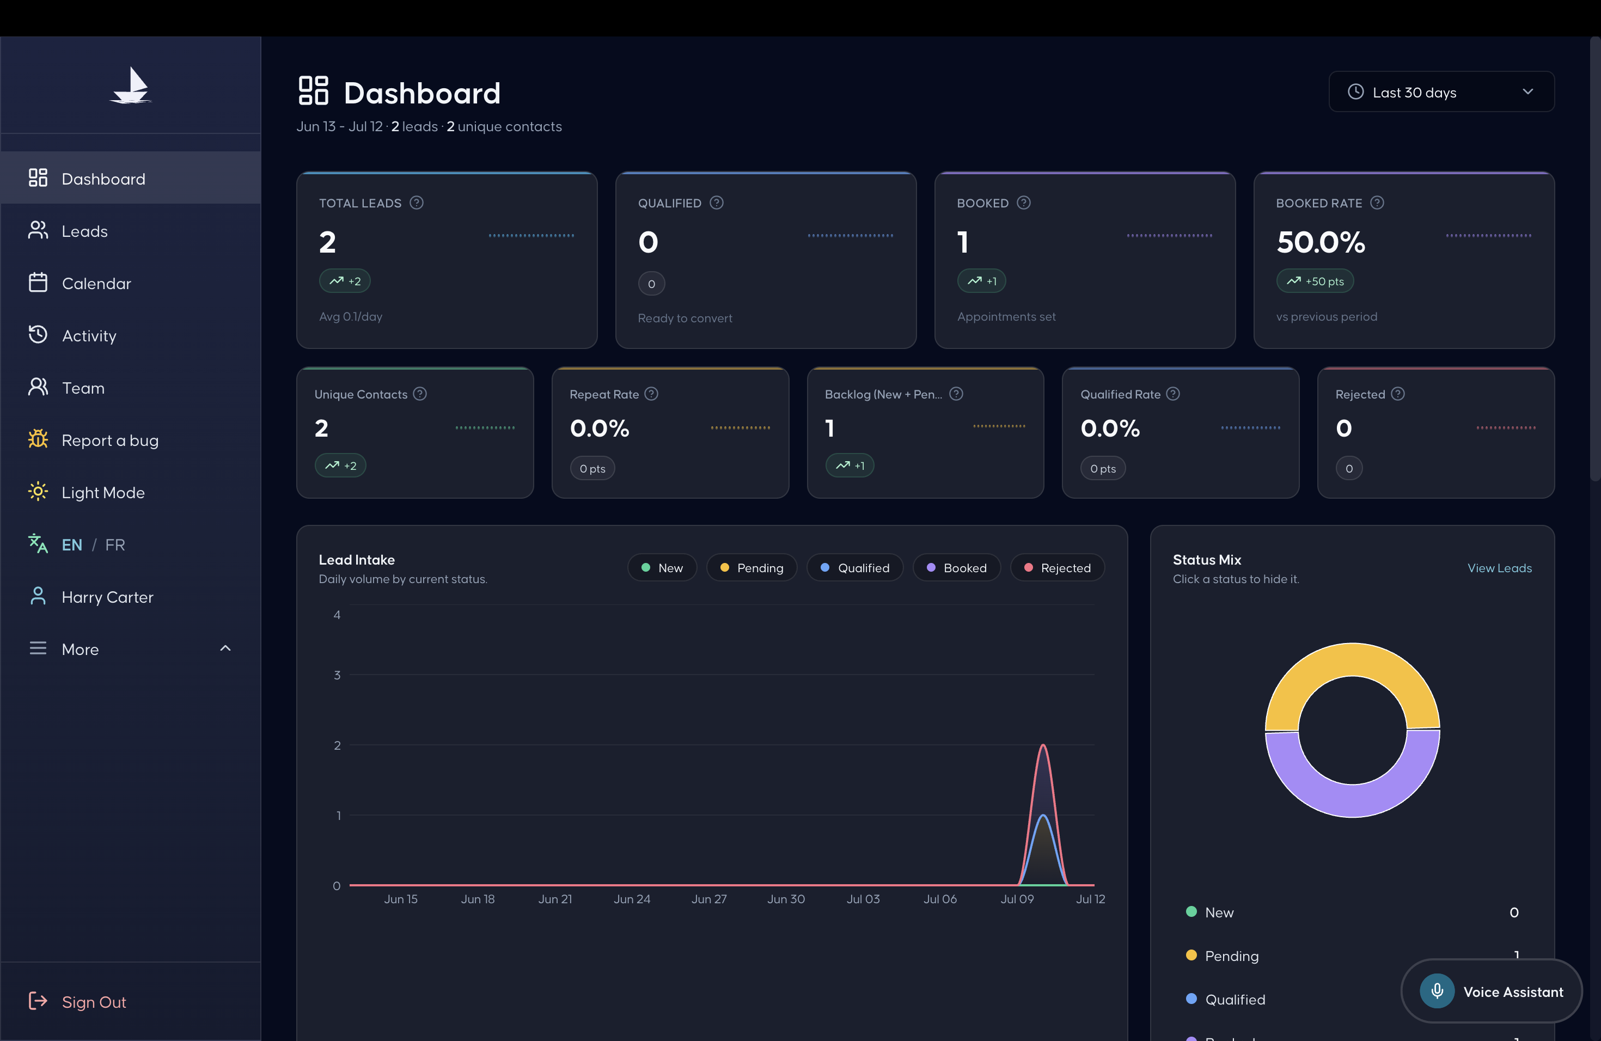Click the user profile icon beside Harry Carter
Viewport: 1601px width, 1041px height.
click(38, 596)
